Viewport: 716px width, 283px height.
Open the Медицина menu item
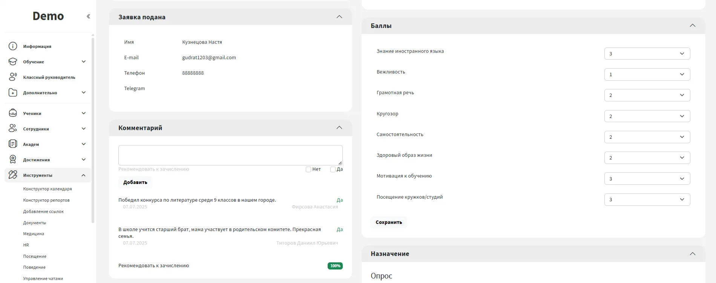tap(34, 234)
